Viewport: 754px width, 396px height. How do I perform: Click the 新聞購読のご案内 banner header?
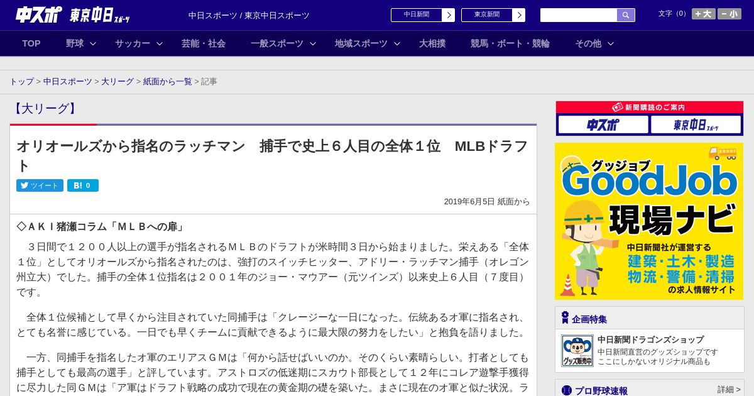649,107
